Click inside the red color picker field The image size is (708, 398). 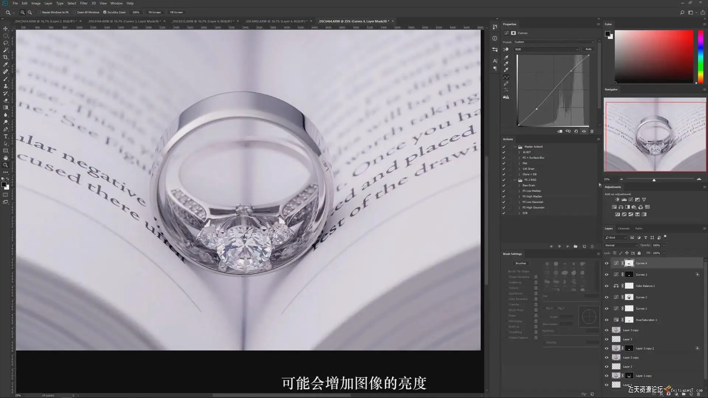tap(653, 56)
